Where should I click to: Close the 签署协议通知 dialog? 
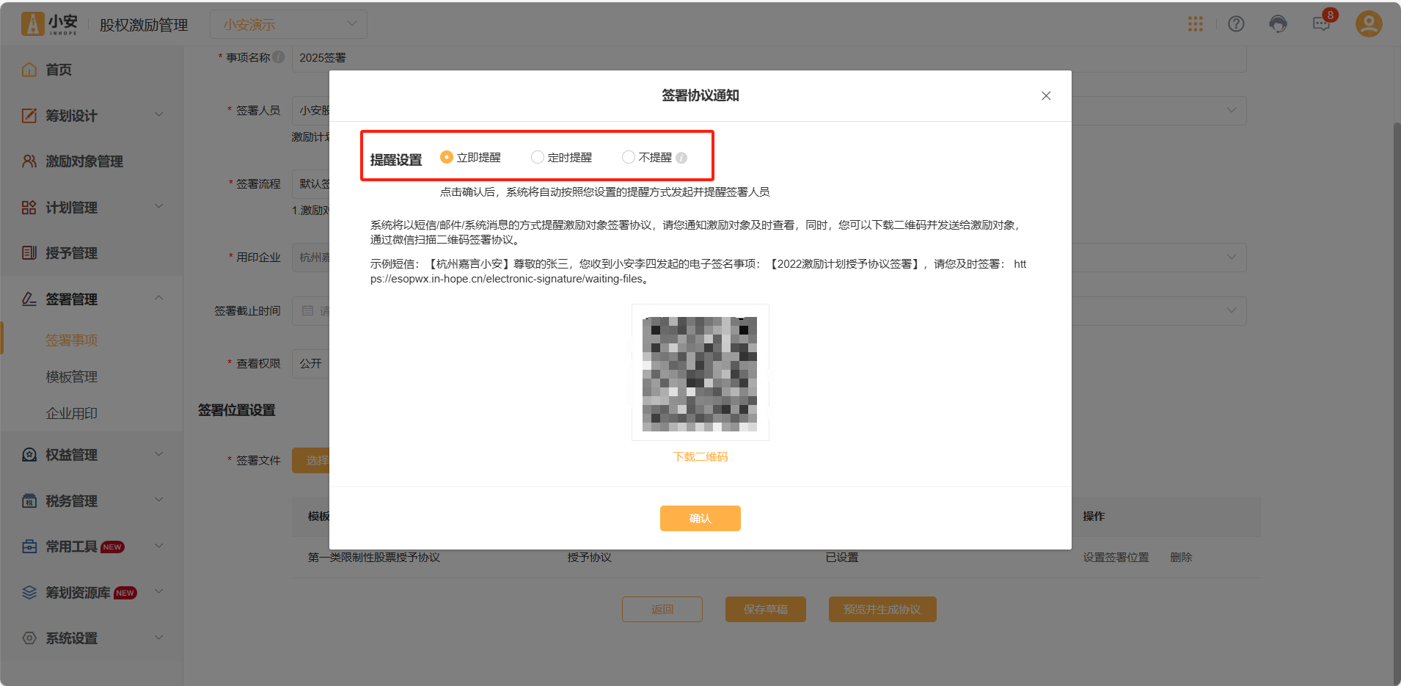pyautogui.click(x=1046, y=96)
